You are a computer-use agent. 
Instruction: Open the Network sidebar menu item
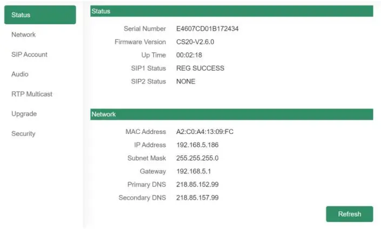click(24, 35)
